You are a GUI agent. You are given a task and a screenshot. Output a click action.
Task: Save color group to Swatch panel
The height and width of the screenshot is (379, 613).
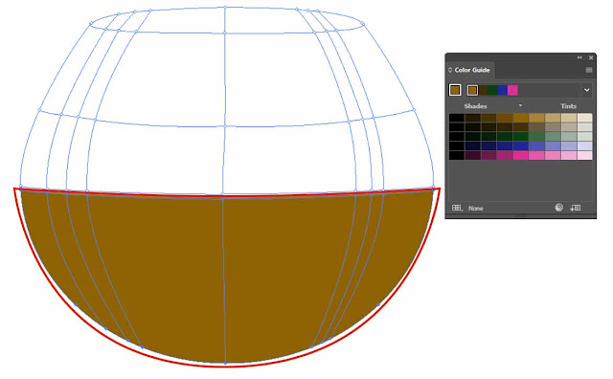tap(575, 208)
